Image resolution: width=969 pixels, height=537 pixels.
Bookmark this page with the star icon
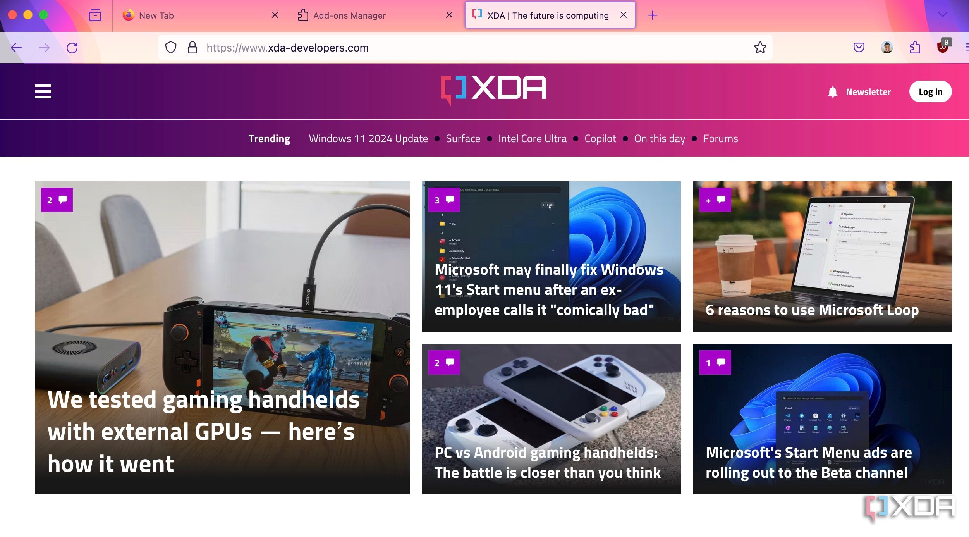click(x=760, y=47)
